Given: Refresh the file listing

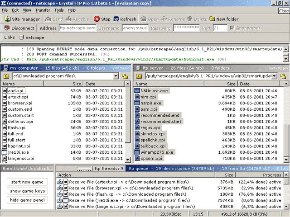Looking at the screenshot, I should click(125, 19).
